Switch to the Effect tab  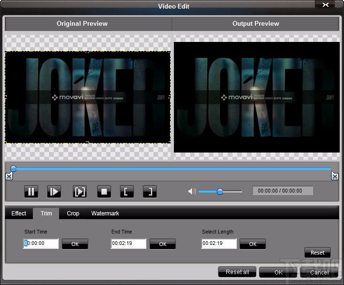click(x=19, y=214)
